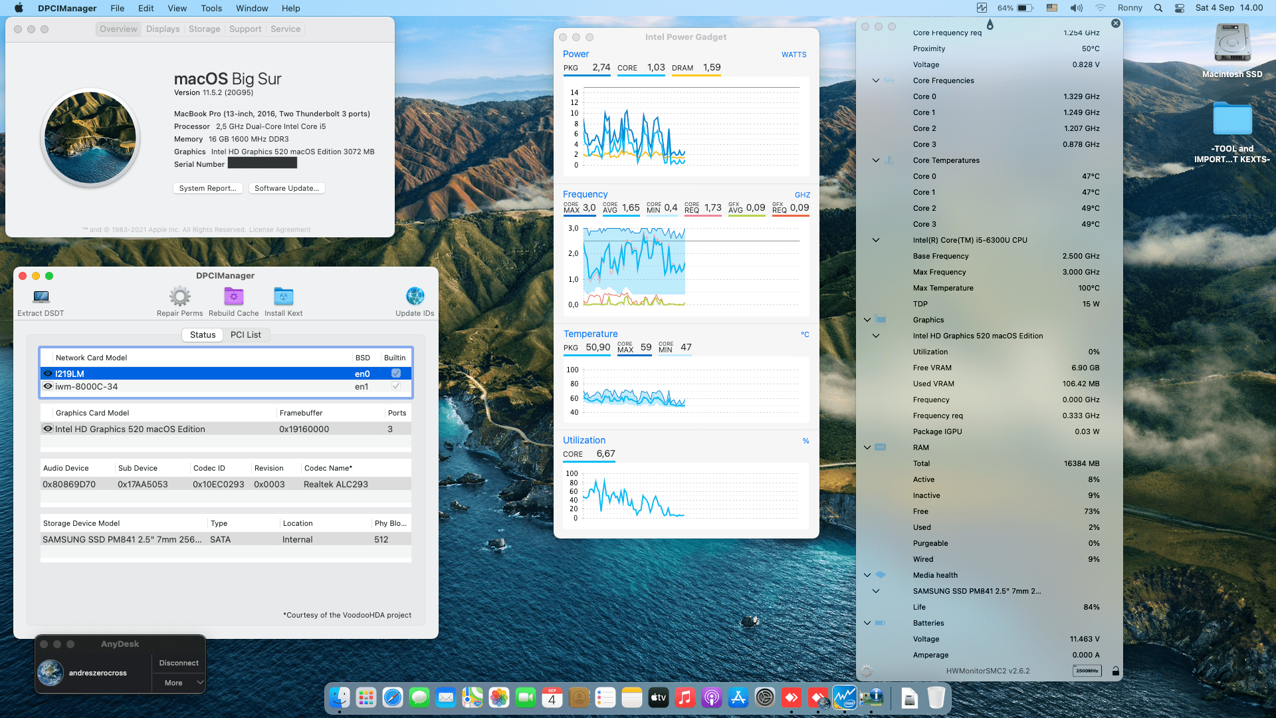
Task: Close HWMonitorSMC2 with the round X button
Action: pos(1116,23)
